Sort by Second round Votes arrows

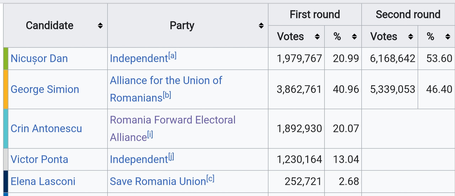tap(411, 37)
